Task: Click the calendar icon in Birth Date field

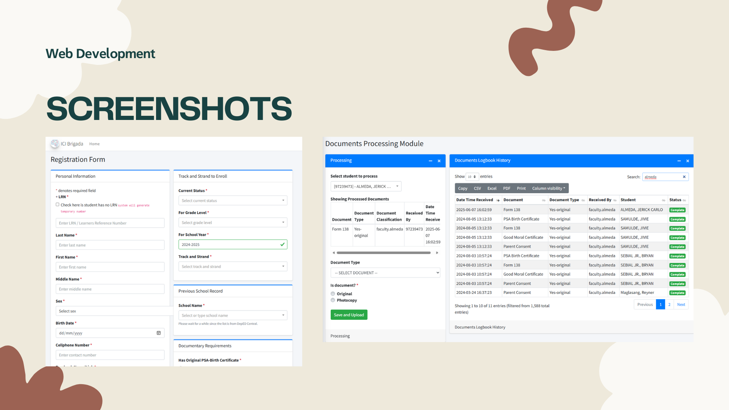Action: click(159, 333)
